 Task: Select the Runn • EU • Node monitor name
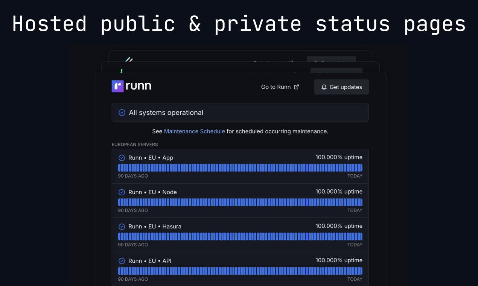(152, 192)
